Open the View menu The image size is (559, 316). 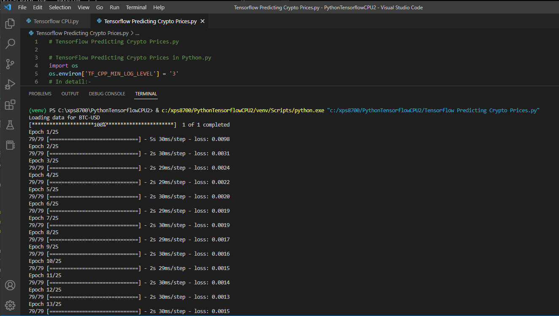coord(84,7)
